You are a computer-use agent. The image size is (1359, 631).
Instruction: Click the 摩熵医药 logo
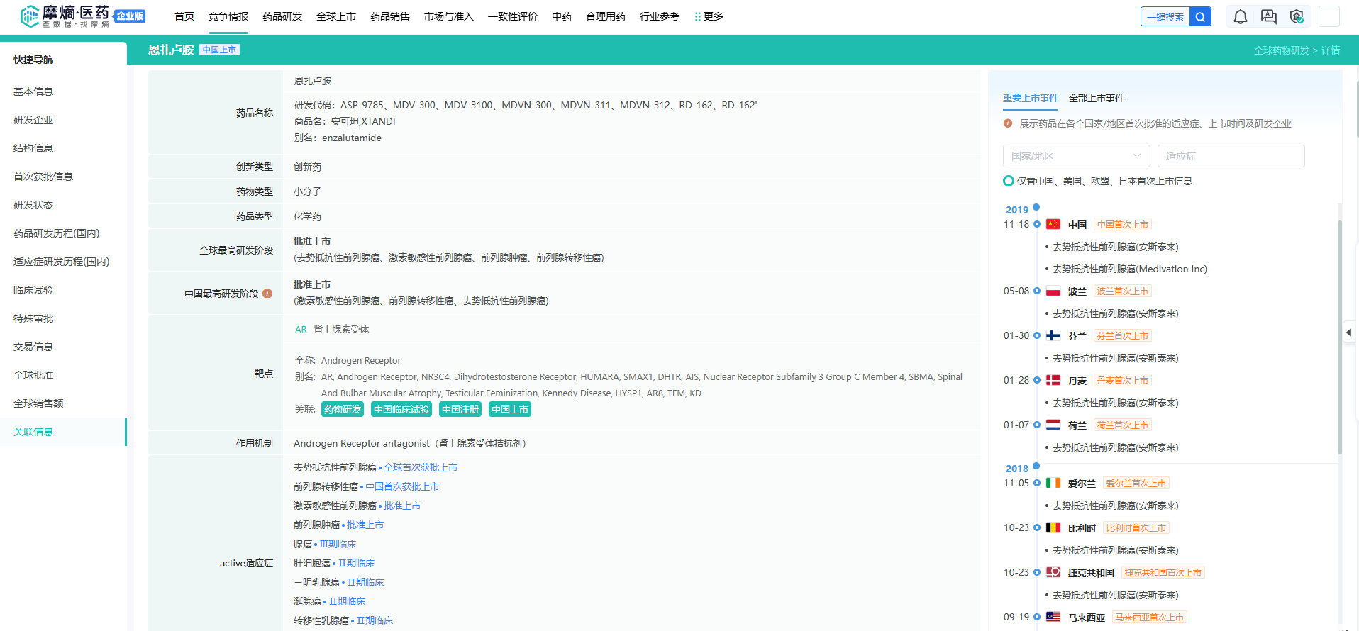tap(65, 16)
